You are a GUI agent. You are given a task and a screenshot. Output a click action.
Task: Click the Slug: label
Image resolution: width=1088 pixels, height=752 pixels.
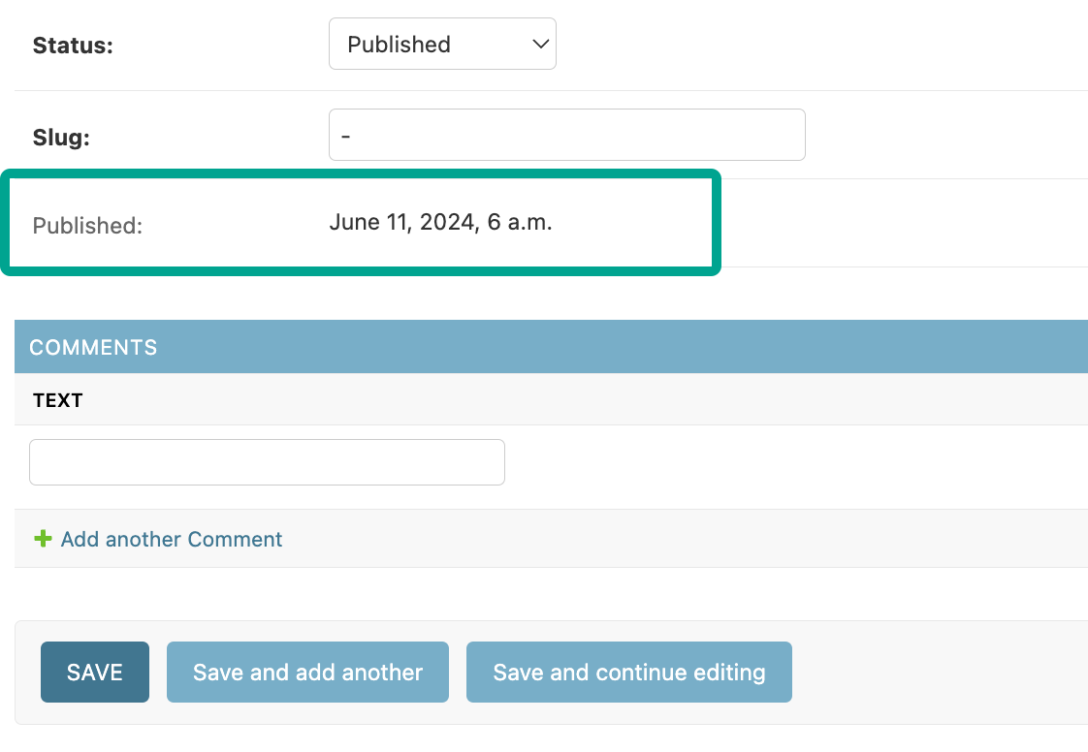(x=60, y=137)
